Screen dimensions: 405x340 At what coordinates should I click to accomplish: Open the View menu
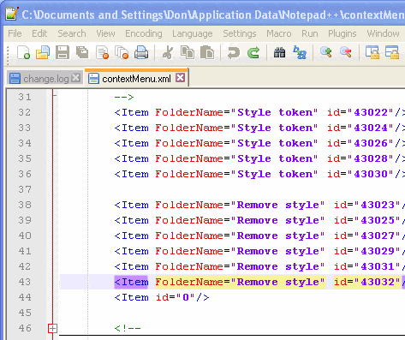tap(105, 33)
